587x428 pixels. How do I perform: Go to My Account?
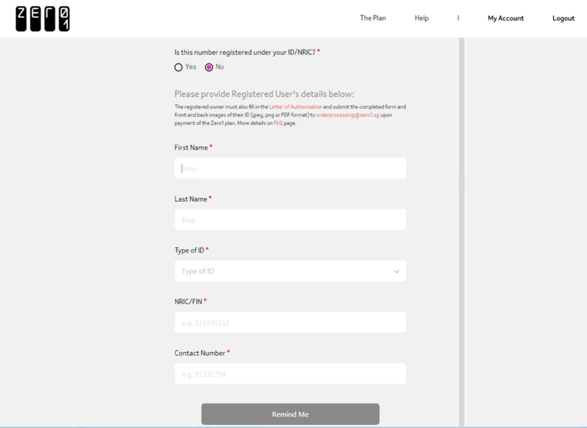505,18
